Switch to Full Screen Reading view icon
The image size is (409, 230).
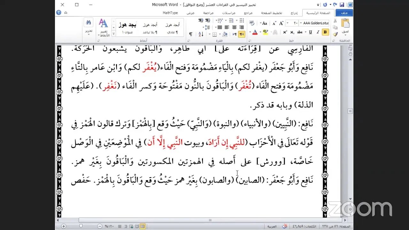point(137,226)
